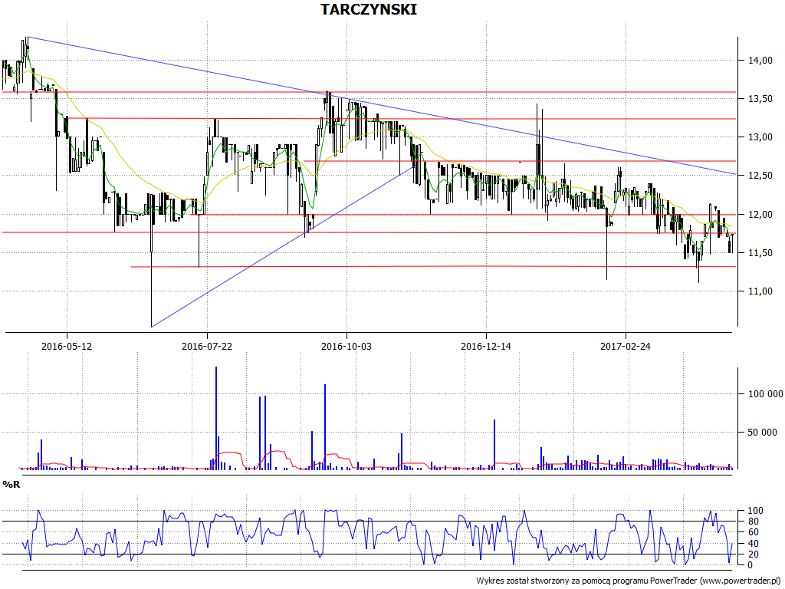The height and width of the screenshot is (589, 785).
Task: Click the 12,00 price axis label
Action: pos(760,215)
